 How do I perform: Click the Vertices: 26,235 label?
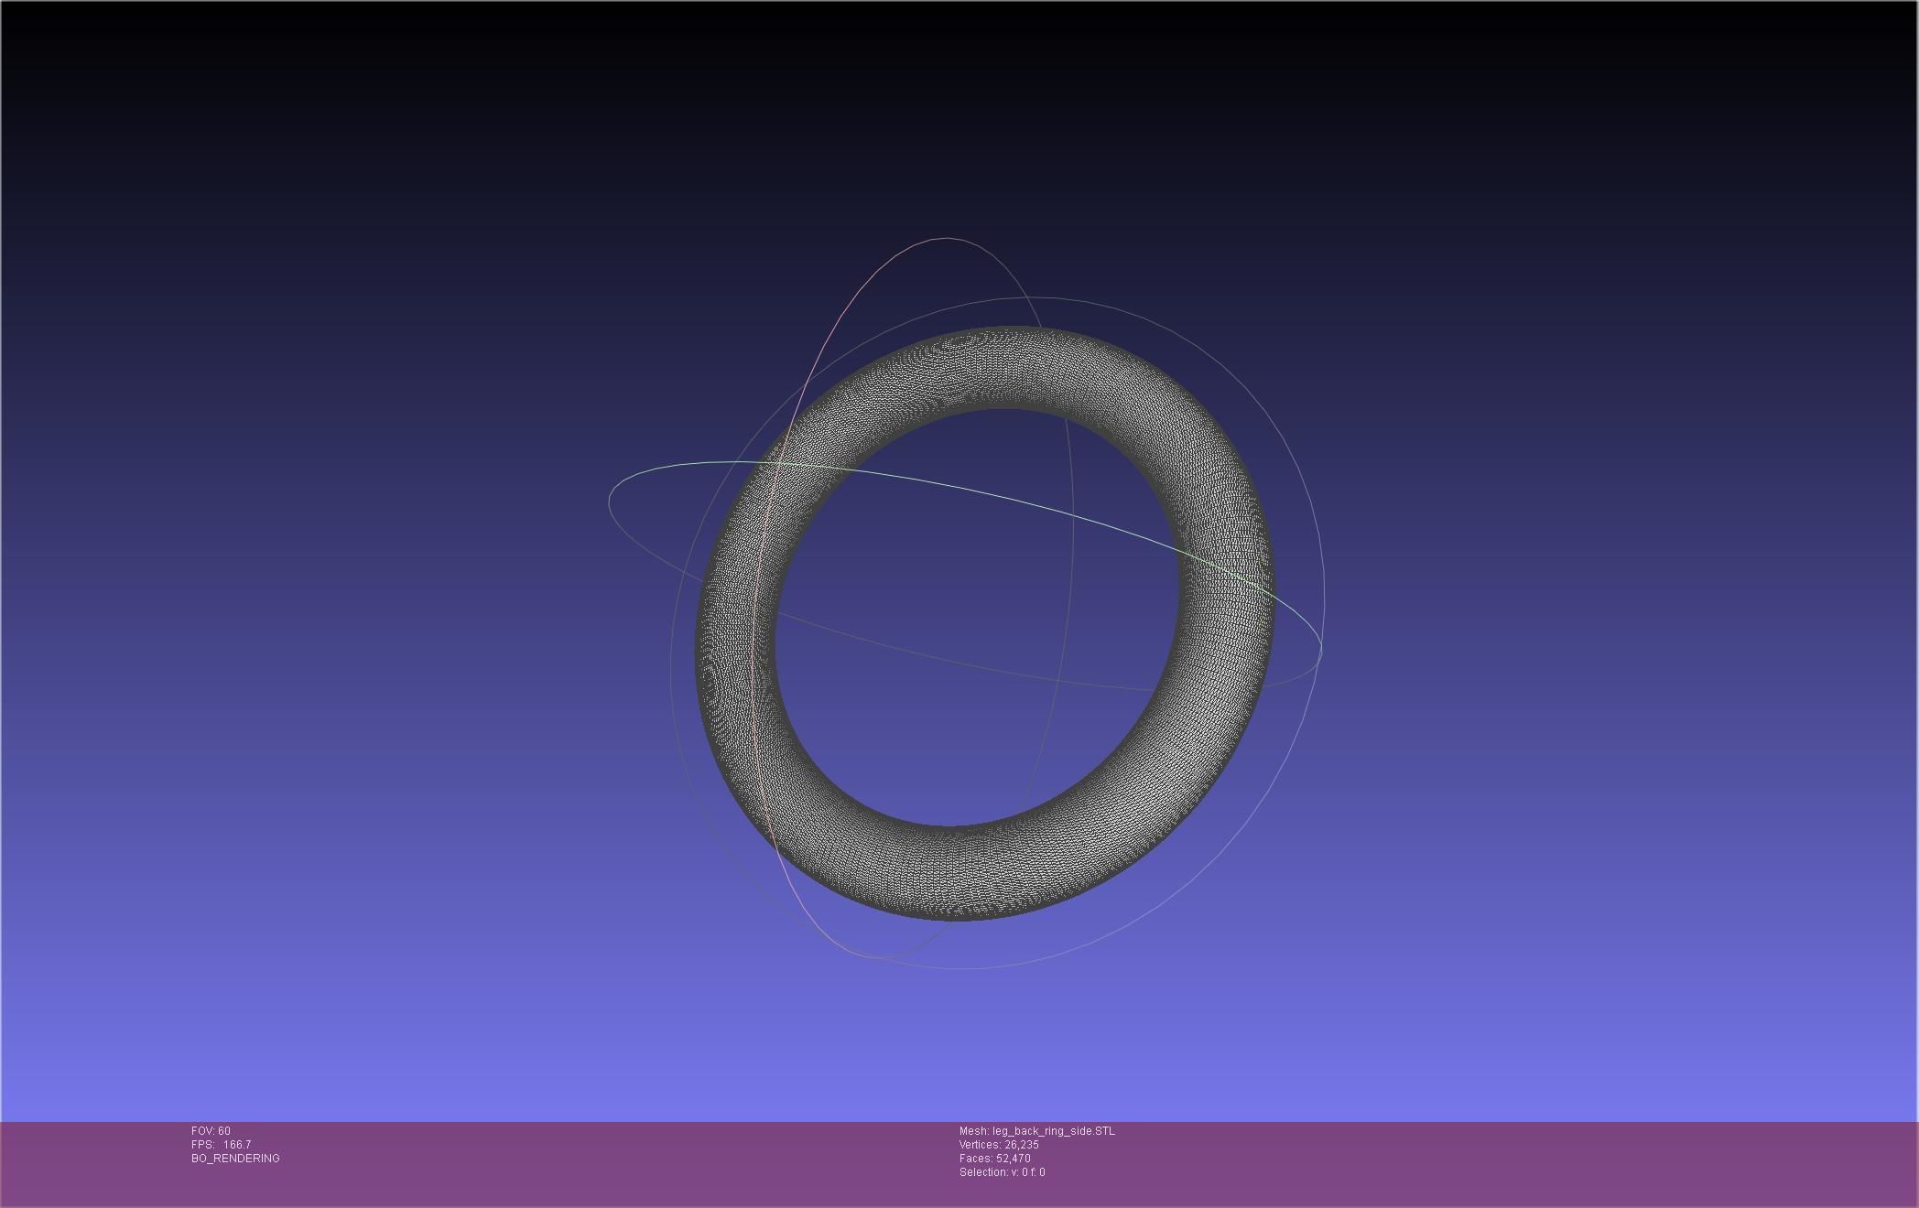tap(998, 1145)
